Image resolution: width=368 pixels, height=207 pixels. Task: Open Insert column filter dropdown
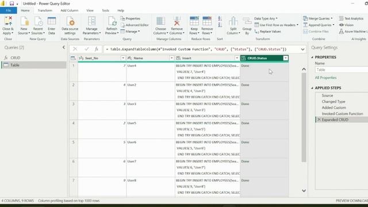tap(237, 58)
